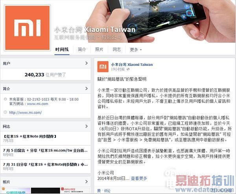This screenshot has height=194, width=236.
Task: Switch to the 时间线 tab
Action: (x=62, y=49)
